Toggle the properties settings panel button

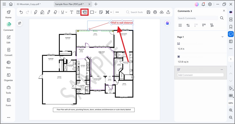(x=20, y=23)
